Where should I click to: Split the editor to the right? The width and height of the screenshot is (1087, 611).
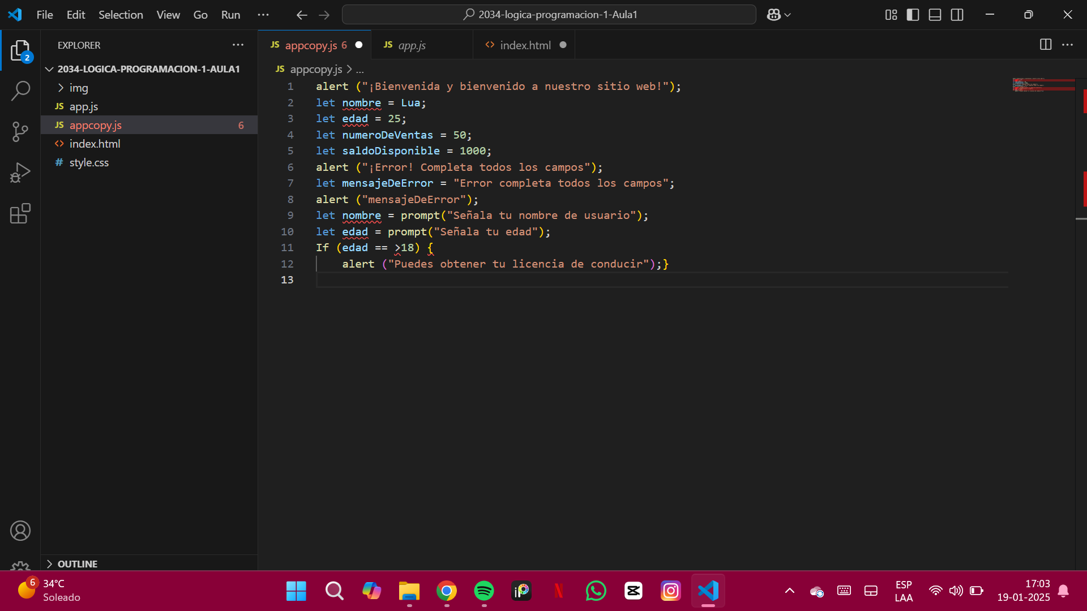(1046, 45)
